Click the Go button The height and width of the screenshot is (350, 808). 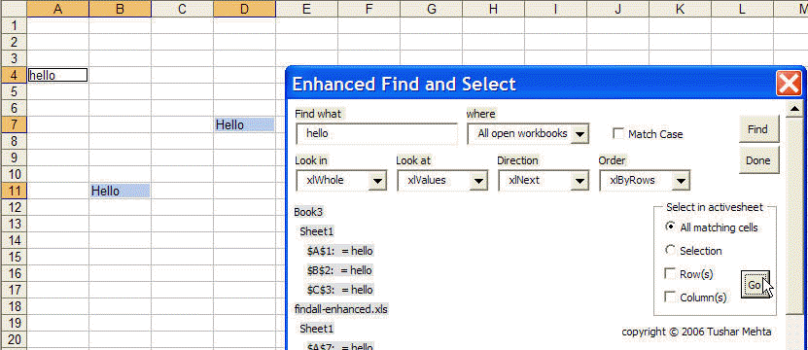pos(755,285)
